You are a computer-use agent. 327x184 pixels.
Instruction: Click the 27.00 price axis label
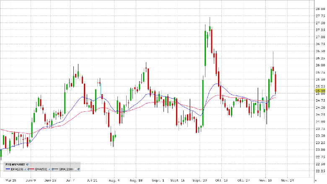[320, 37]
